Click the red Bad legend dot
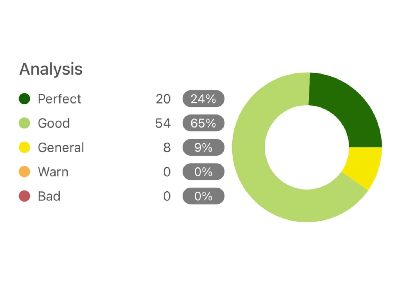This screenshot has width=401, height=286. 24,196
